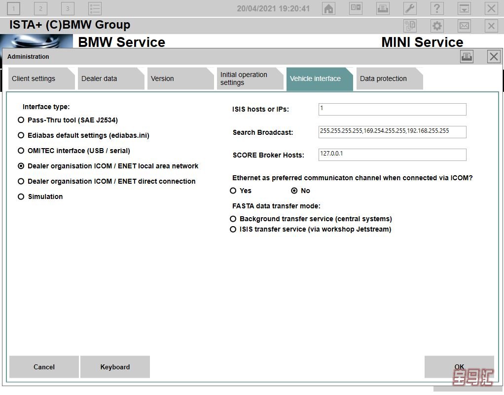This screenshot has width=504, height=395.
Task: Click the envelope mail icon
Action: point(464,26)
